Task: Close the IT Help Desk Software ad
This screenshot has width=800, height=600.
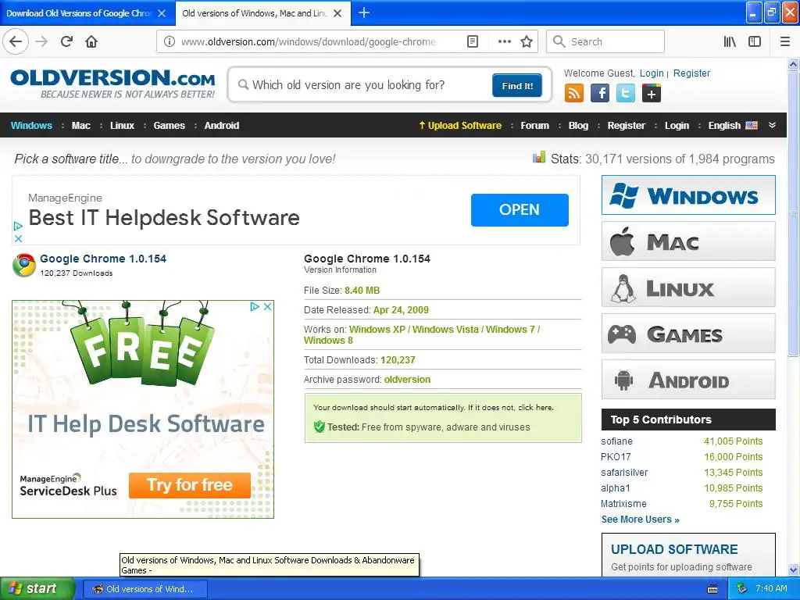Action: pyautogui.click(x=267, y=306)
